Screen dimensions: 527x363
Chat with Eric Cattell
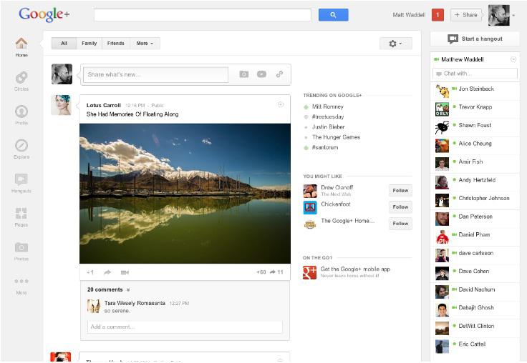(475, 347)
